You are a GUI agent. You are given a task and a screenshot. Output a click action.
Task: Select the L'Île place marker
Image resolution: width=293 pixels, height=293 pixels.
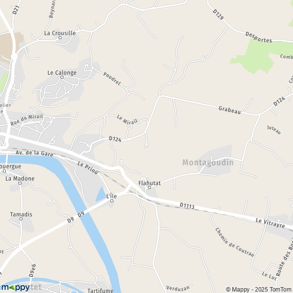point(112,201)
